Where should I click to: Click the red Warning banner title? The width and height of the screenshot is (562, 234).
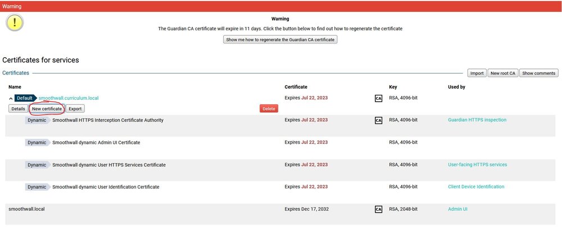pyautogui.click(x=12, y=6)
